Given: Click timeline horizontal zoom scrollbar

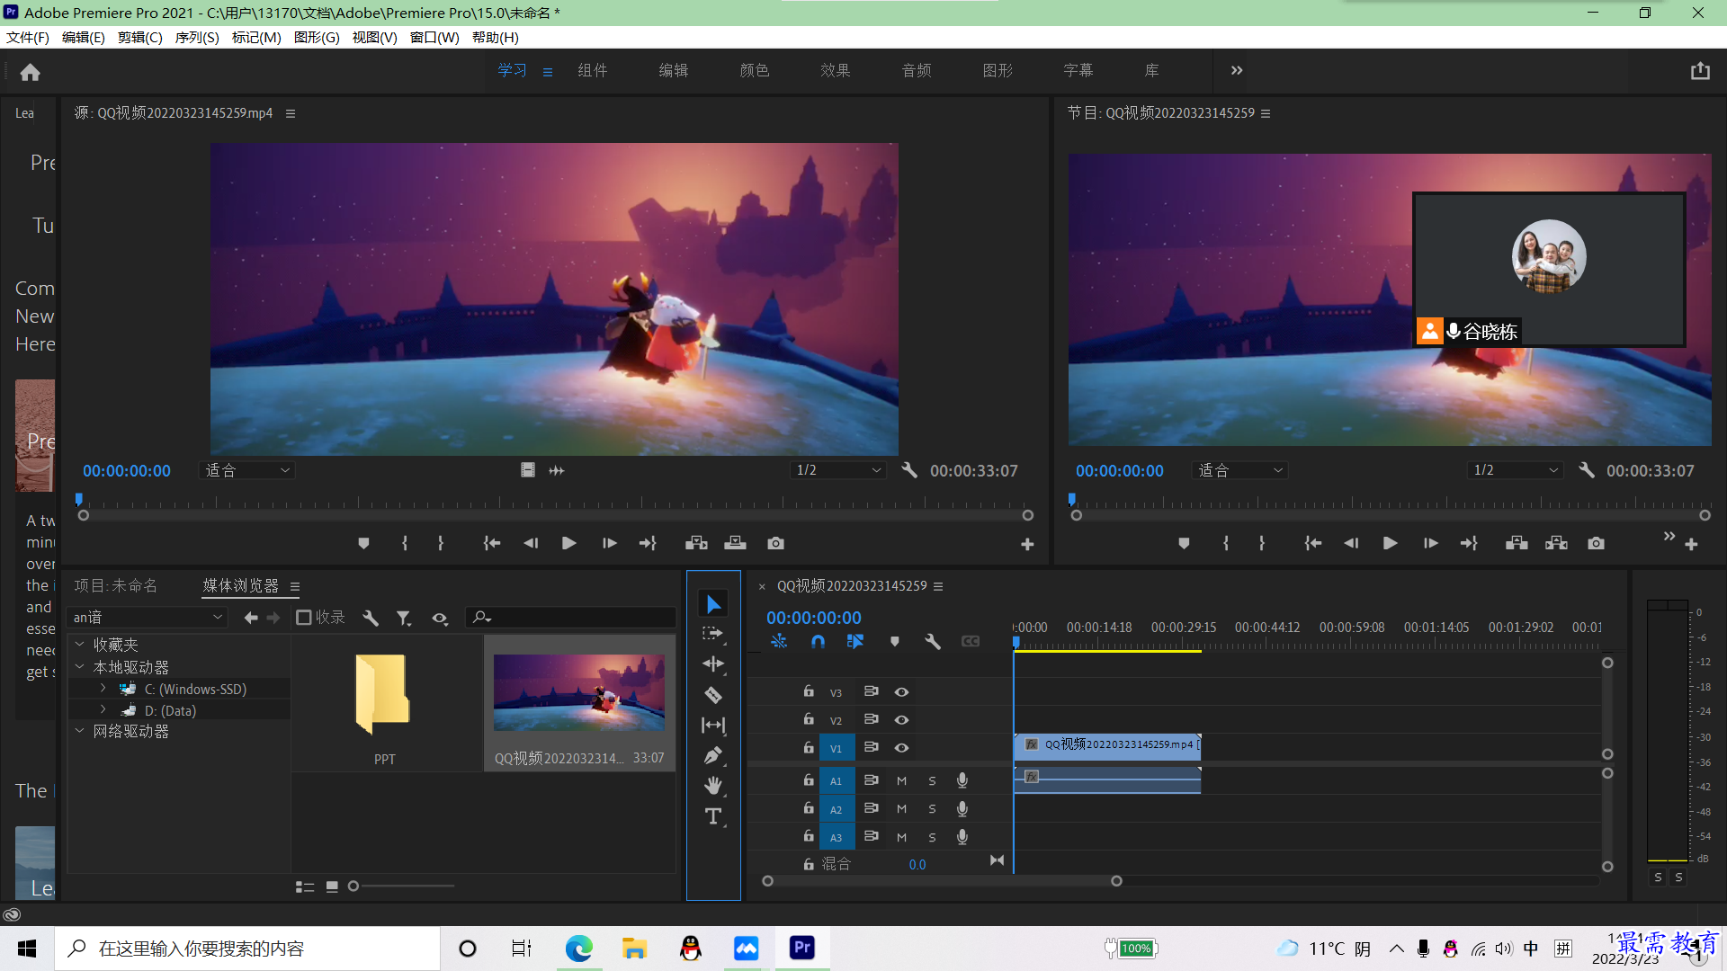Looking at the screenshot, I should (x=942, y=881).
